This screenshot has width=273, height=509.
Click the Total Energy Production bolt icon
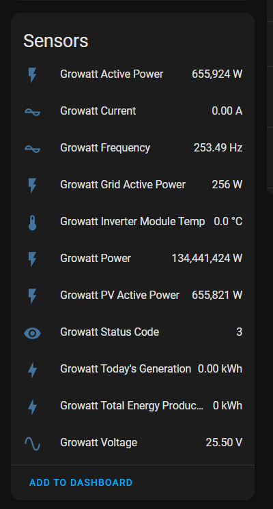click(33, 407)
